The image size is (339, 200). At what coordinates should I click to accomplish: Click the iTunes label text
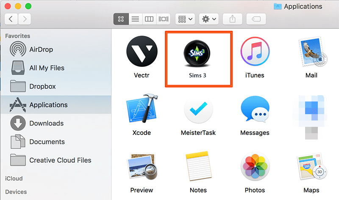(255, 75)
